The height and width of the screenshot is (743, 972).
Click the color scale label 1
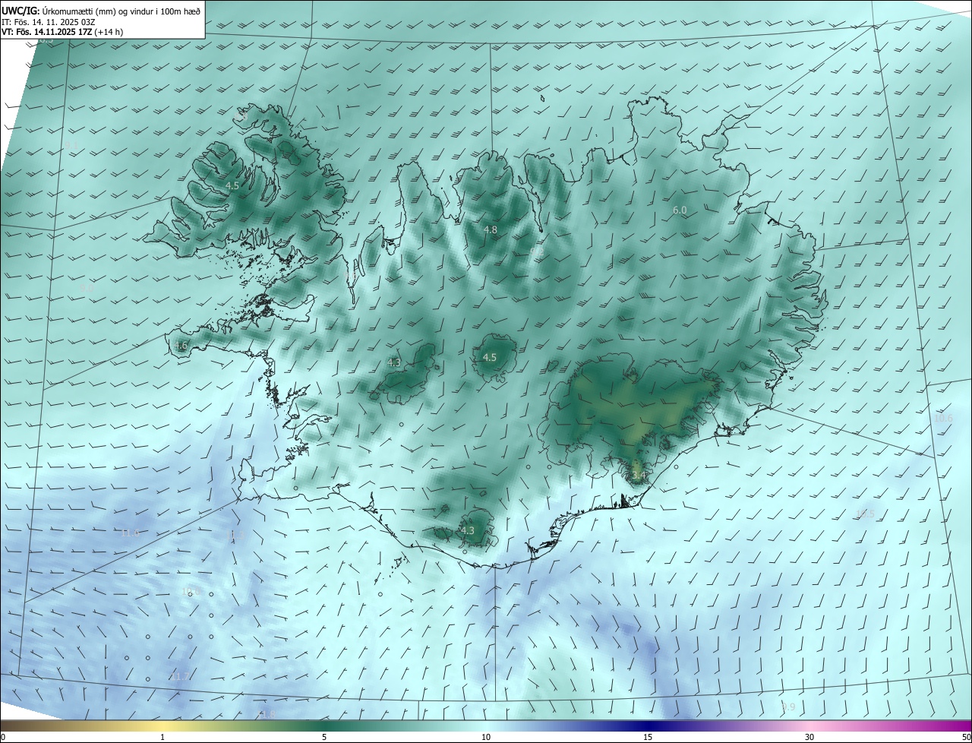[x=163, y=737]
